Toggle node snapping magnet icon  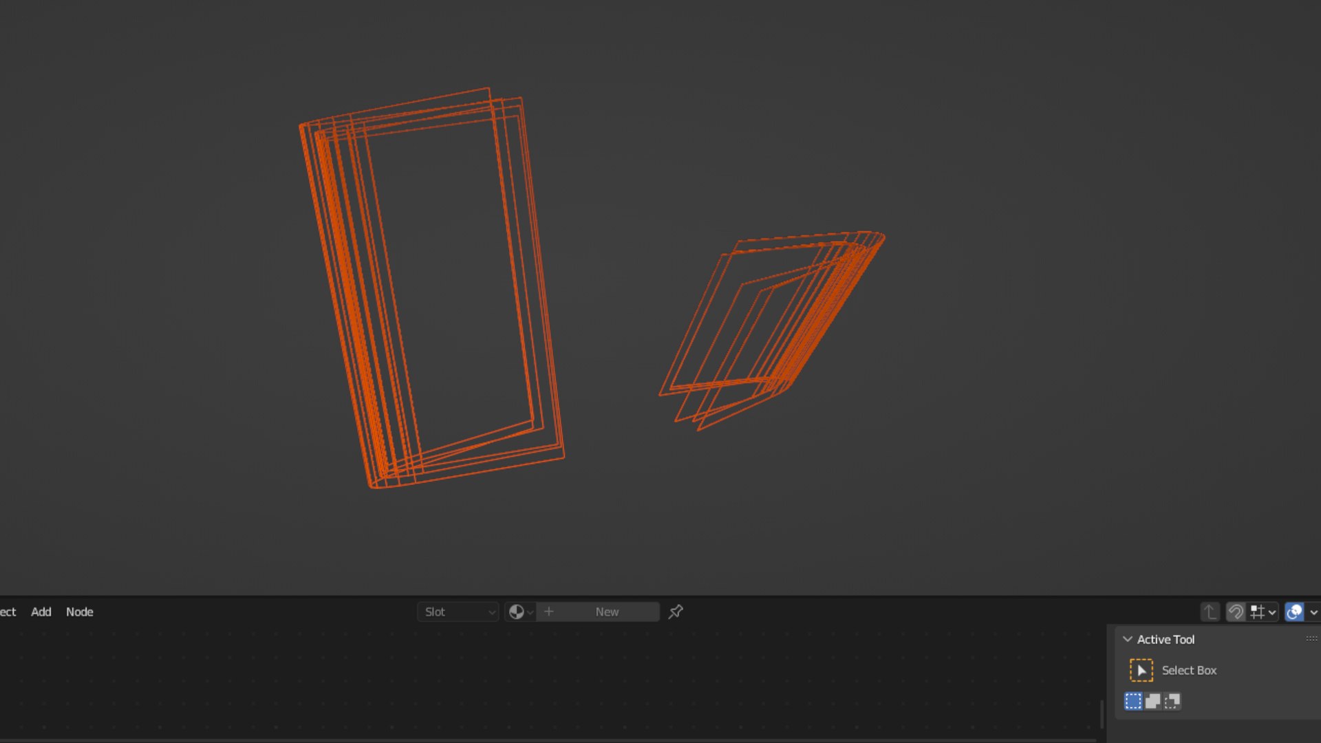(x=1236, y=612)
